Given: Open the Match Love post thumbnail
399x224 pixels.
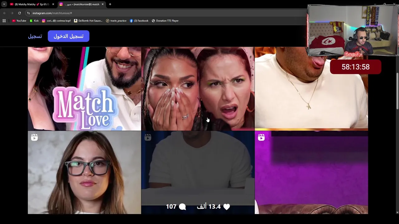Looking at the screenshot, I should pos(84,89).
